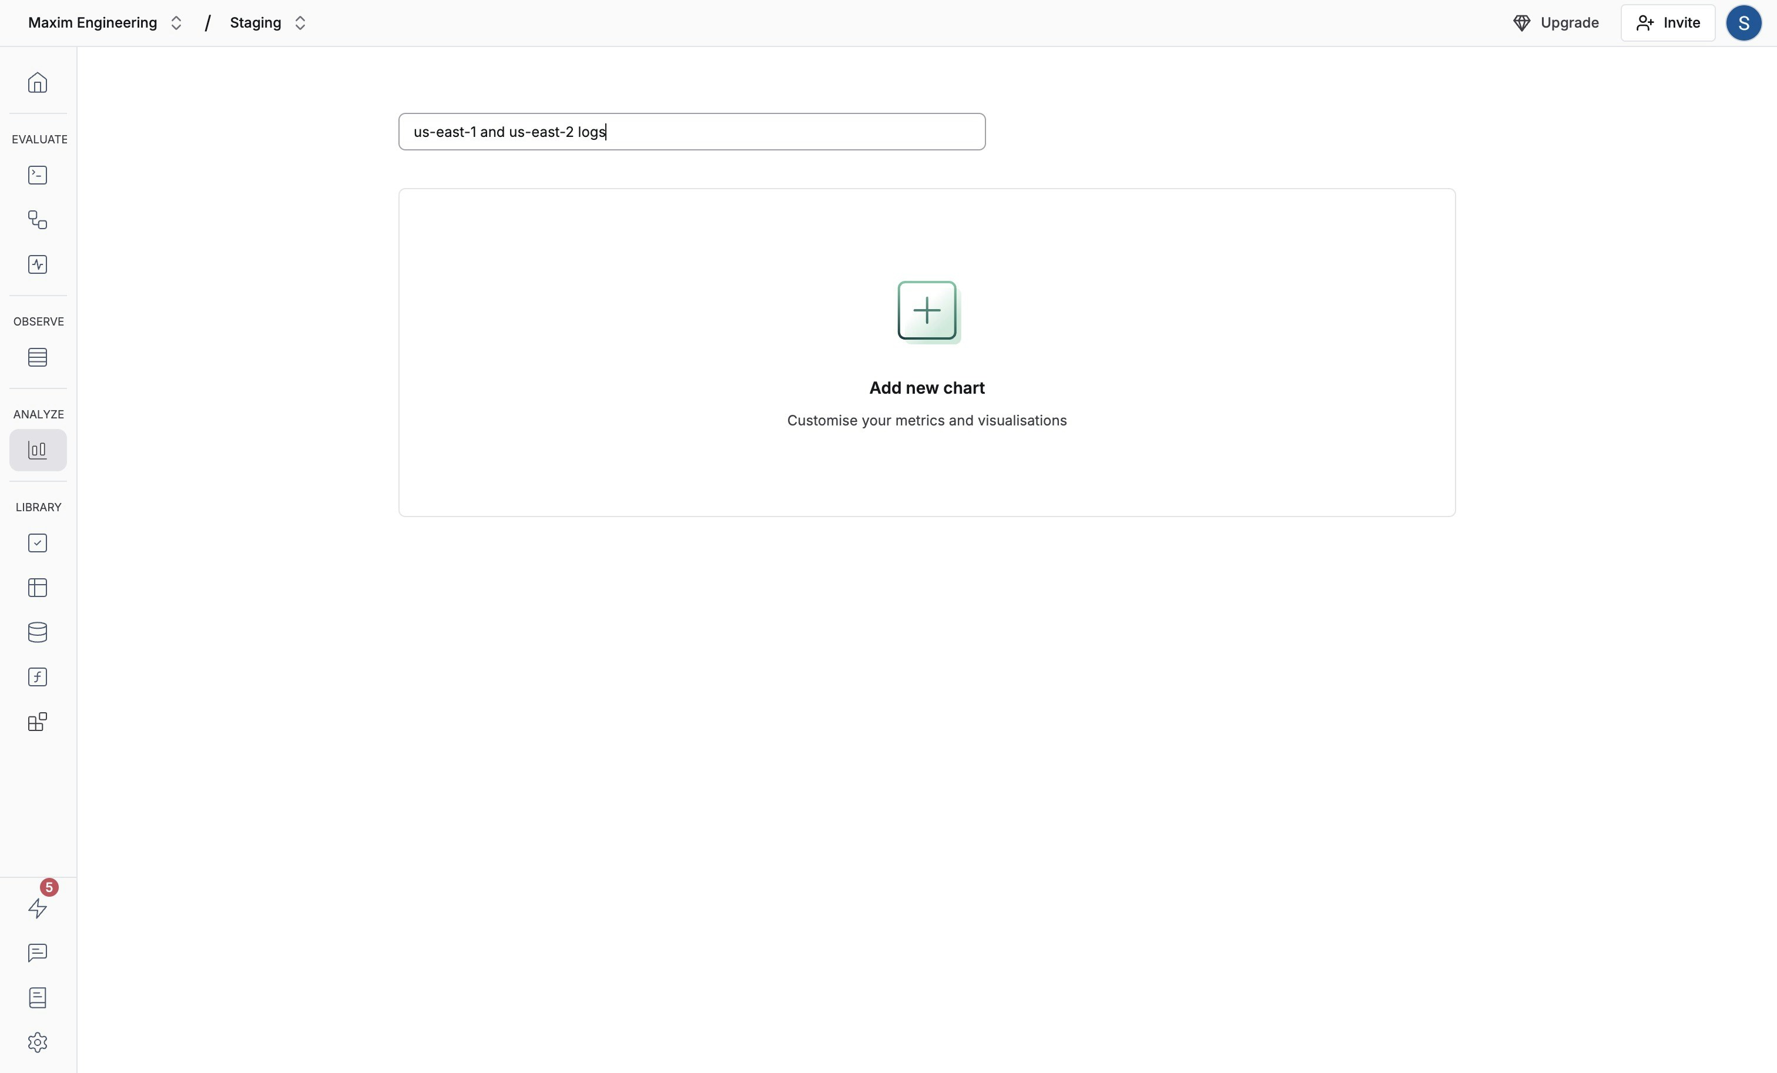The height and width of the screenshot is (1073, 1777).
Task: Open the blocks plugin icon in Library
Action: click(38, 722)
